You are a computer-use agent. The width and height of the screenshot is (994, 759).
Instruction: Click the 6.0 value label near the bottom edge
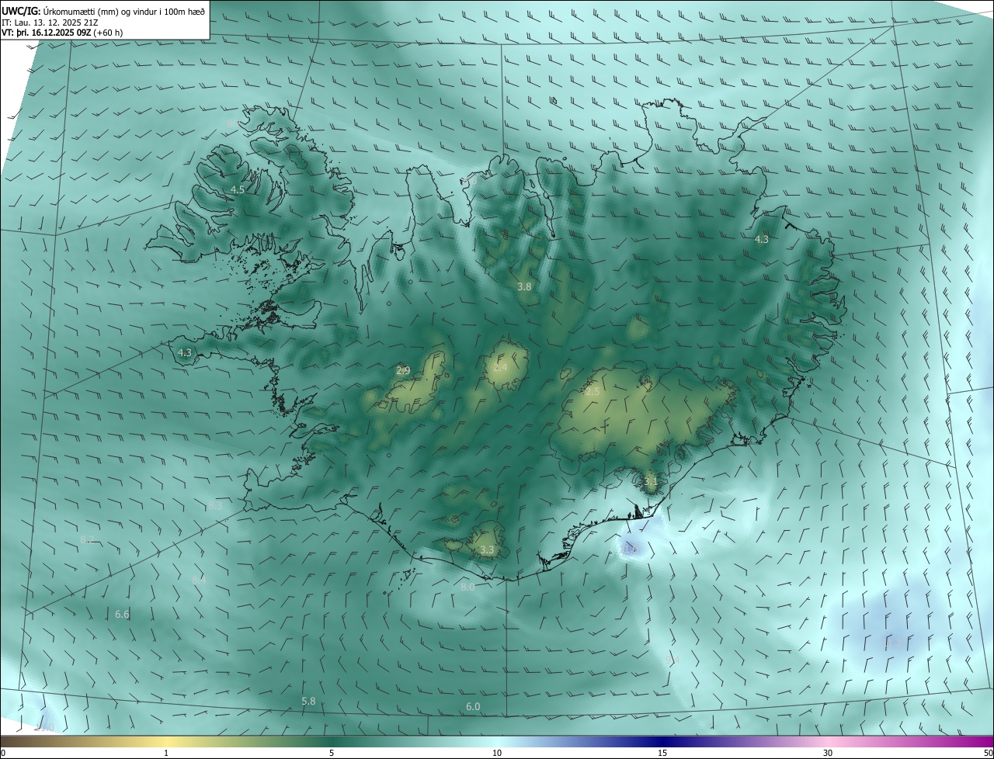(473, 706)
